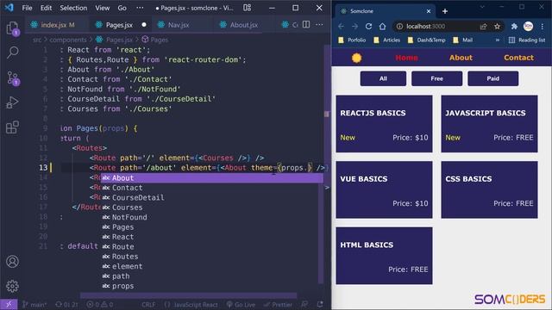552x310 pixels.
Task: Open the Chrome profile avatar
Action: (x=528, y=27)
